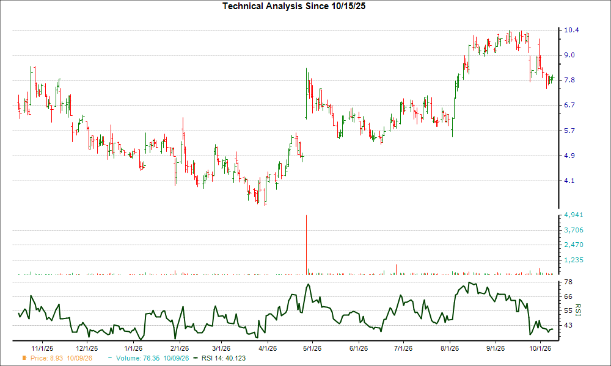The height and width of the screenshot is (366, 611).
Task: Click the RSI 66 axis value
Action: coord(568,296)
